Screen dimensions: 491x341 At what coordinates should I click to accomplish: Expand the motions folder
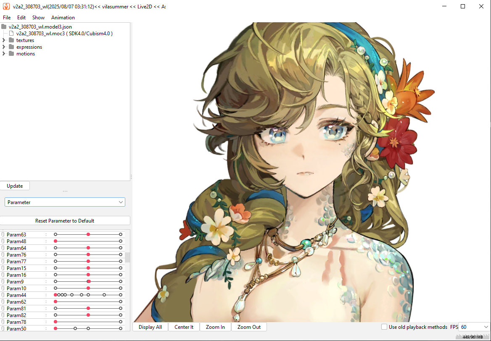click(4, 53)
